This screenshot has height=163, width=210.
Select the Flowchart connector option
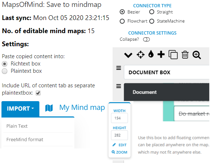(x=122, y=21)
